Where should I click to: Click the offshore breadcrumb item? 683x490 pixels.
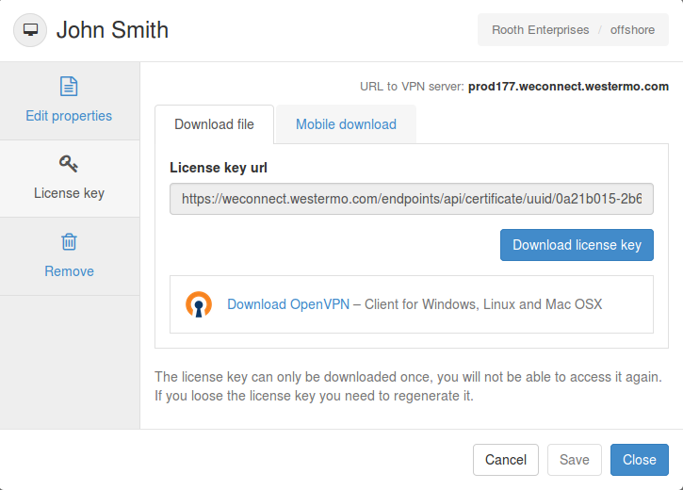pyautogui.click(x=633, y=30)
